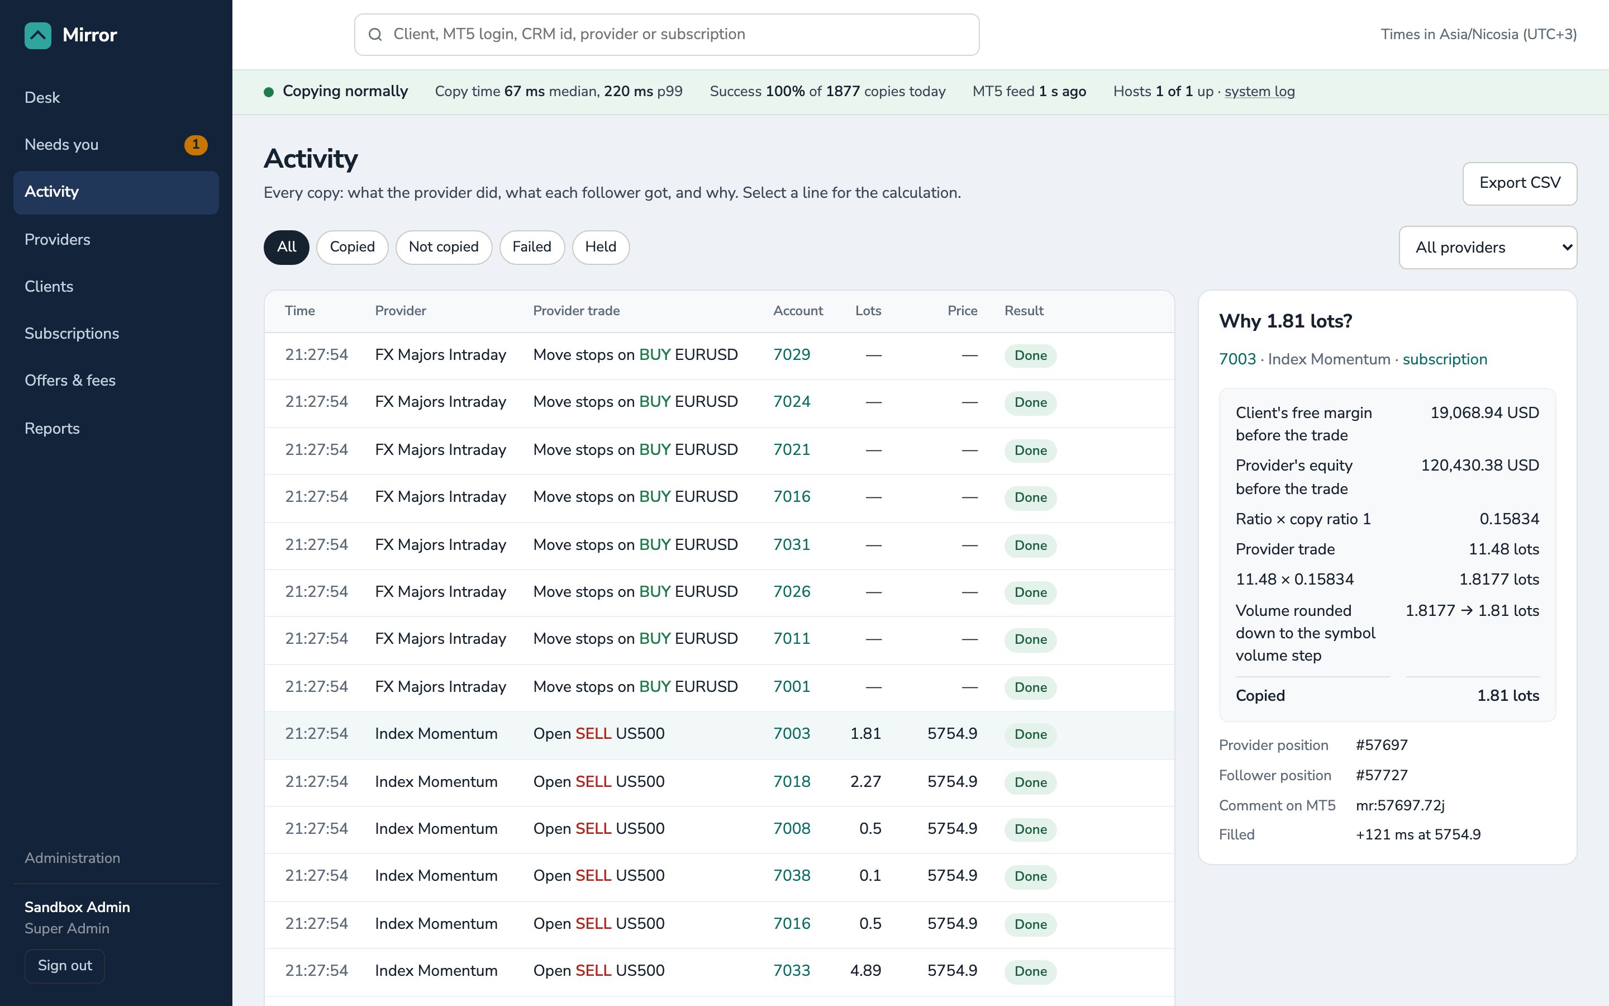Open Offers & fees in the sidebar

[x=116, y=381]
